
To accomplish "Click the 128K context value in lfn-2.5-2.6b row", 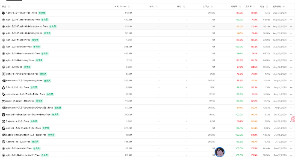I will click(x=212, y=88).
